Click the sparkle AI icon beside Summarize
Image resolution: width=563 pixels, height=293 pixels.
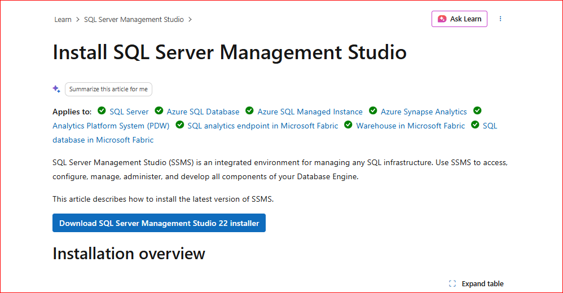tap(56, 89)
